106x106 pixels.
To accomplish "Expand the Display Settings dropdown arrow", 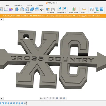I will [x=59, y=98].
